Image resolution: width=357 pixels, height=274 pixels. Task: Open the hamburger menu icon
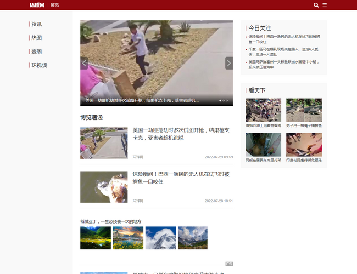click(x=325, y=5)
